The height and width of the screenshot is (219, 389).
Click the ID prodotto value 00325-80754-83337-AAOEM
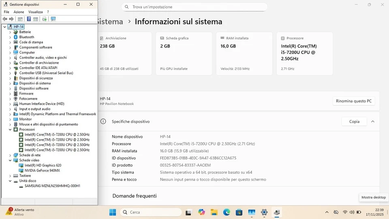(x=185, y=165)
